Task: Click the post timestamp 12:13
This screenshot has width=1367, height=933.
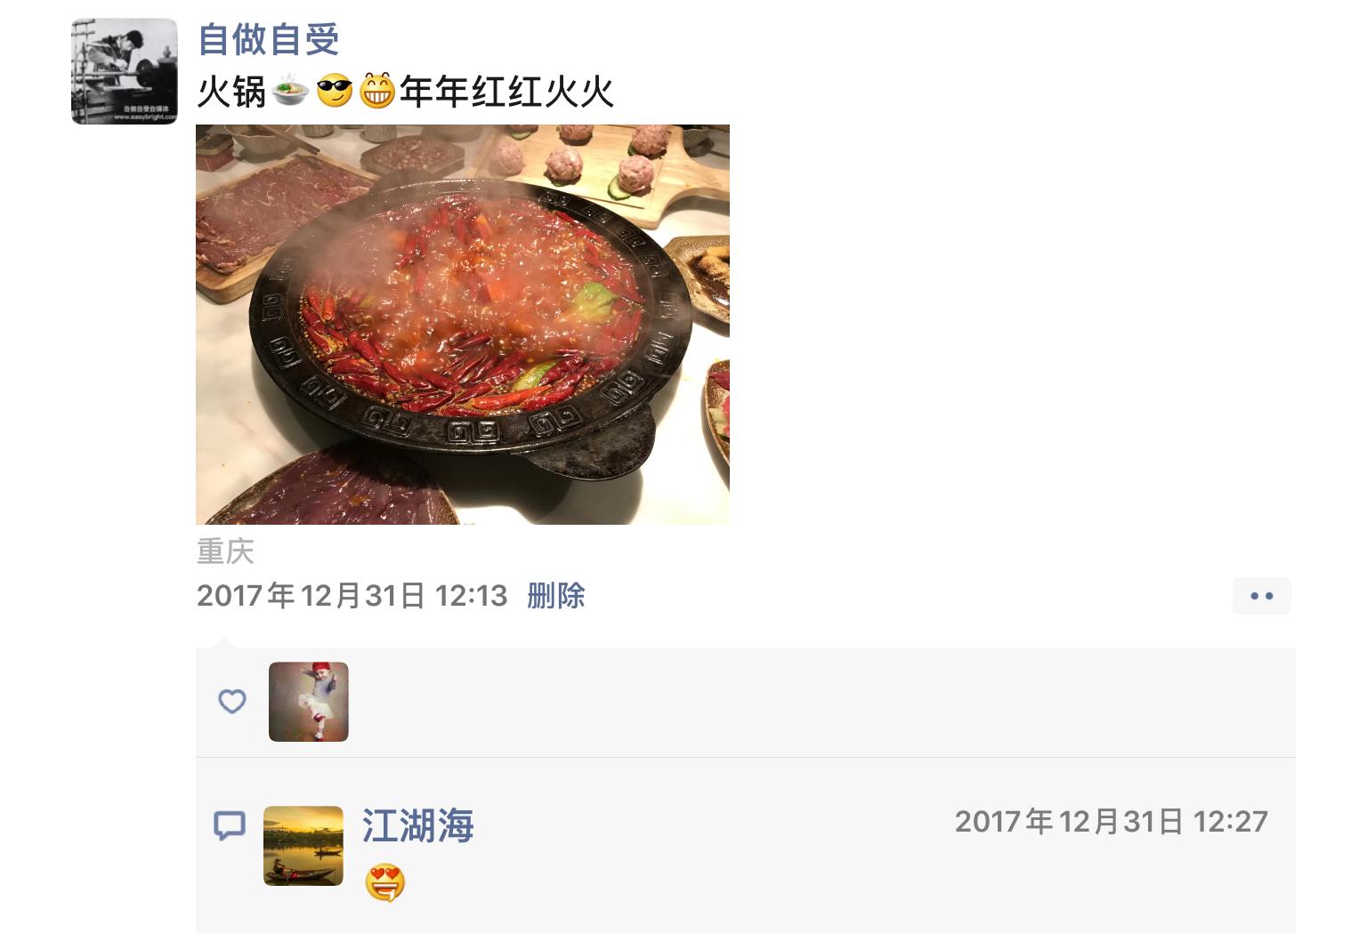Action: pos(352,595)
